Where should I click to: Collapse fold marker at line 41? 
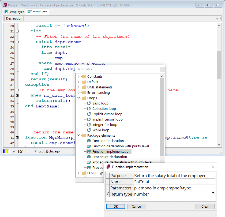click(17, 137)
